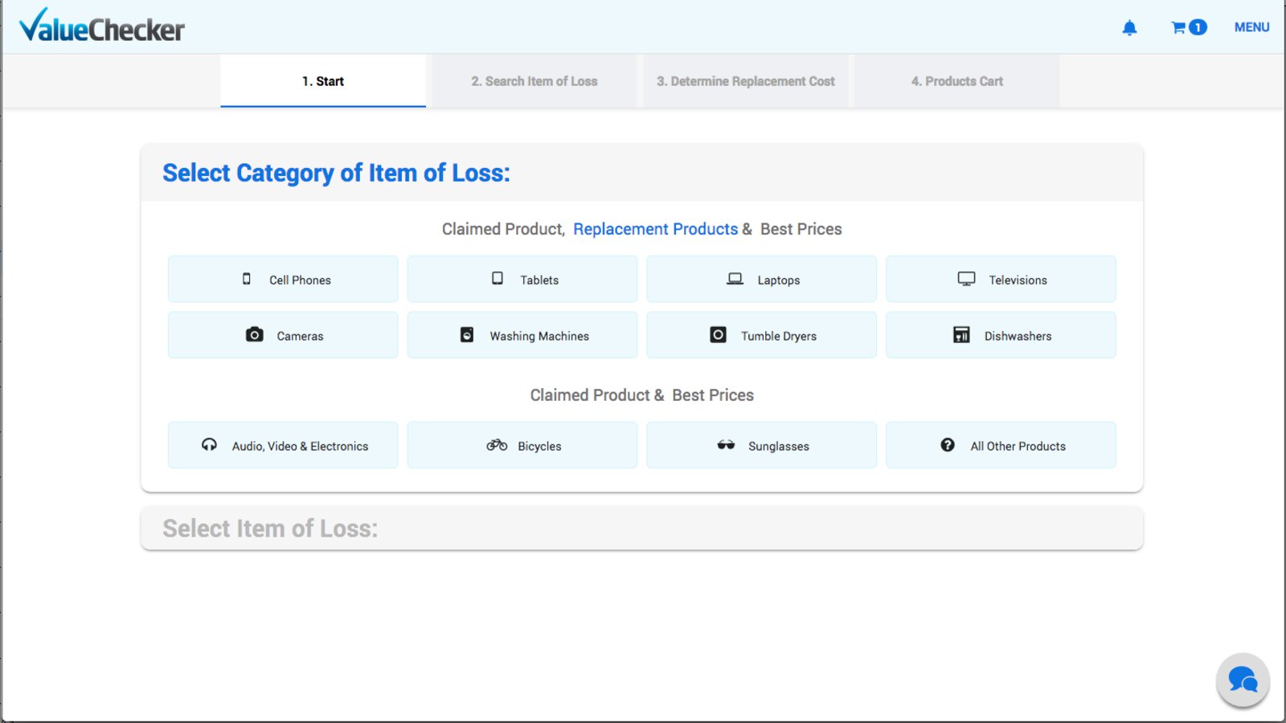Click the ValueChecker logo
The image size is (1286, 723).
[102, 26]
